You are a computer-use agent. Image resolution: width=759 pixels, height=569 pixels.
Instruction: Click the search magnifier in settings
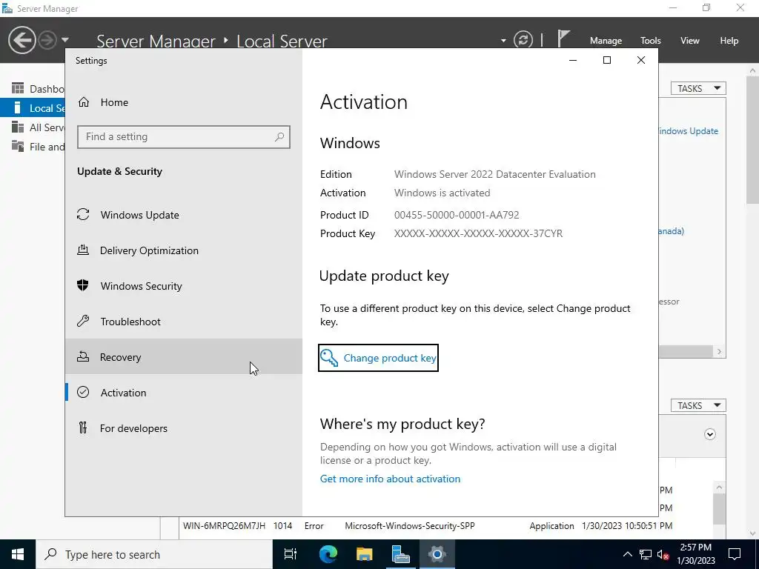tap(279, 137)
